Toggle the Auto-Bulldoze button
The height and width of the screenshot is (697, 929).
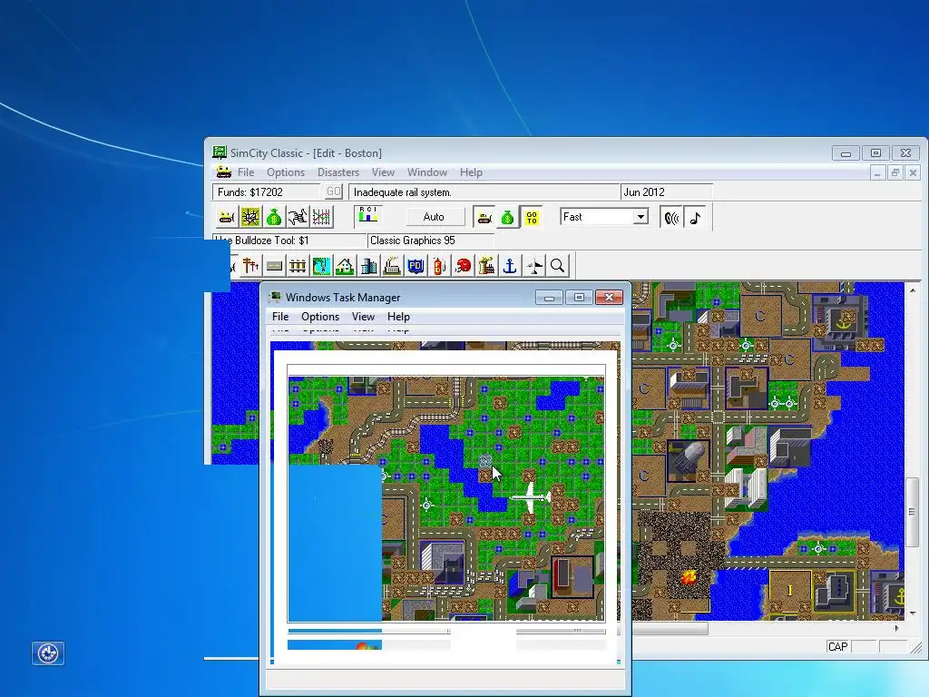(x=484, y=217)
